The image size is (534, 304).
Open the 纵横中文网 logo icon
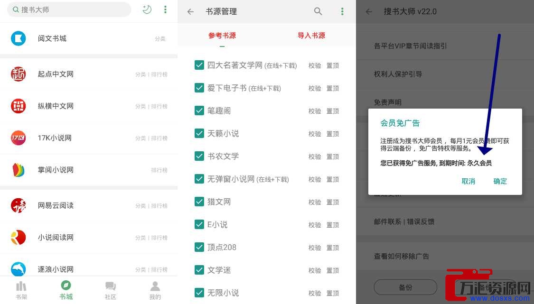[x=19, y=106]
